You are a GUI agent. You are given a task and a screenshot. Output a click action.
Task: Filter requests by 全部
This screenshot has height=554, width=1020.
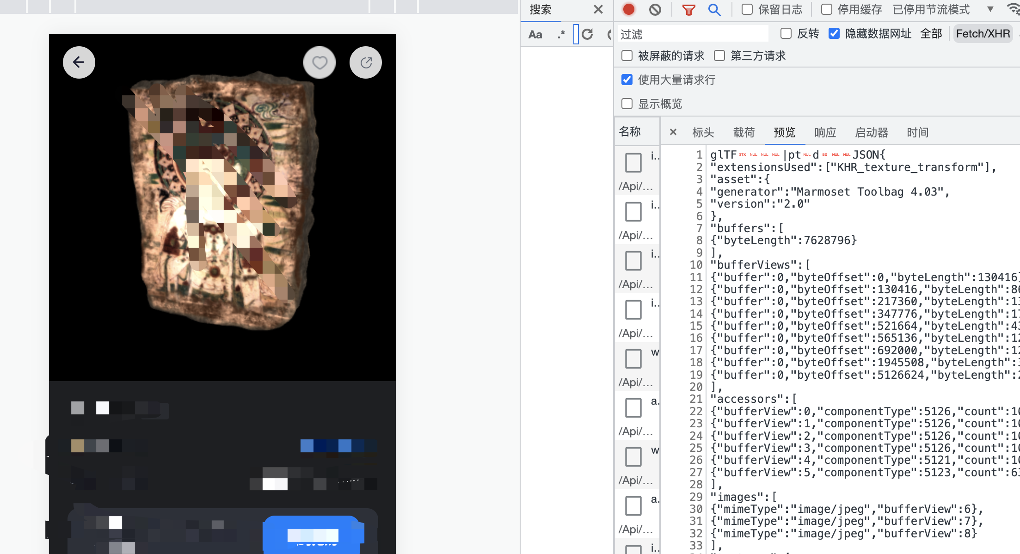[x=931, y=34]
